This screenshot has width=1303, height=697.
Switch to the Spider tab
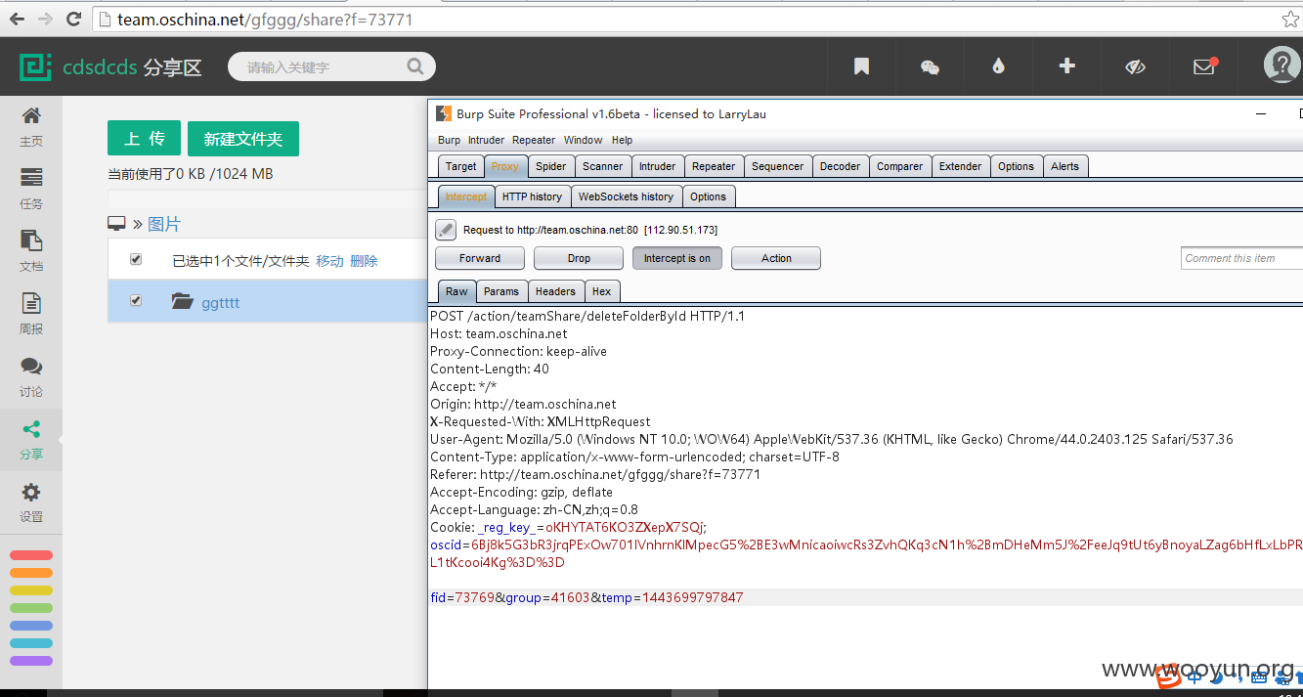pos(551,166)
